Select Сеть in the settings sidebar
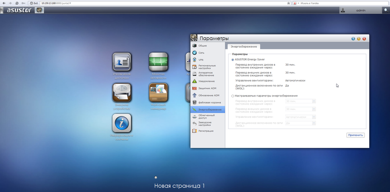Viewport: 390px width, 192px height. pos(201,53)
